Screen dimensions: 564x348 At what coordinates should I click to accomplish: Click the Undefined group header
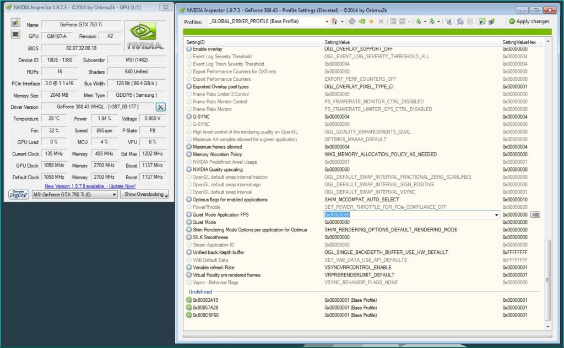200,291
